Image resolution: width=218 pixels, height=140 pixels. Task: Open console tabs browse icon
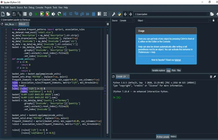113,77
